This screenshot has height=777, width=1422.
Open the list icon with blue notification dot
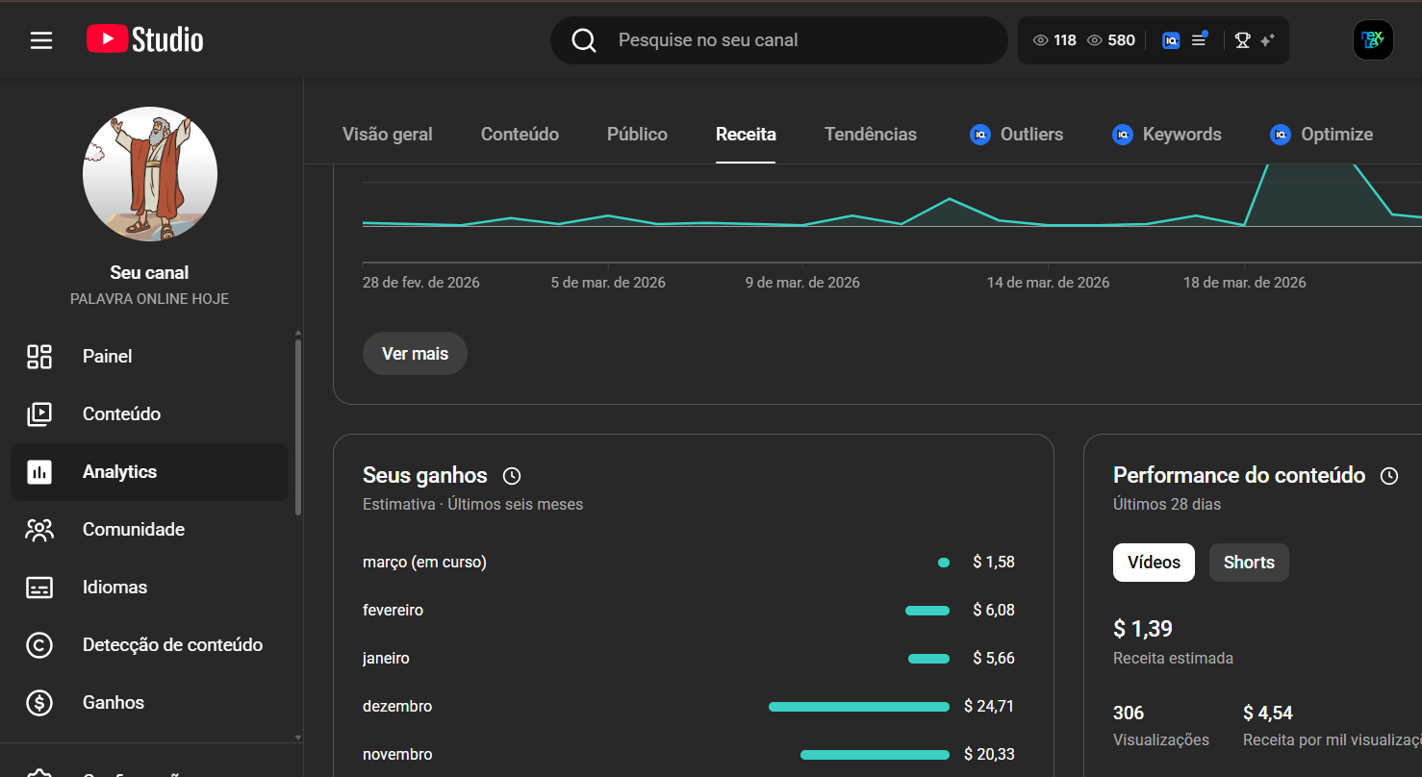click(1199, 40)
